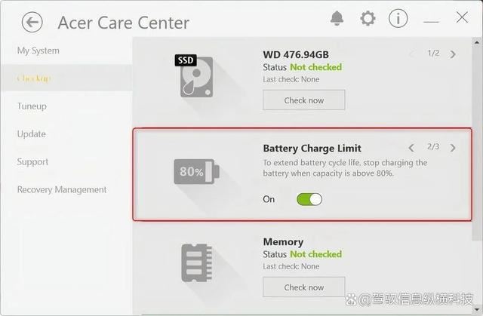Click the back arrow icon

32,22
